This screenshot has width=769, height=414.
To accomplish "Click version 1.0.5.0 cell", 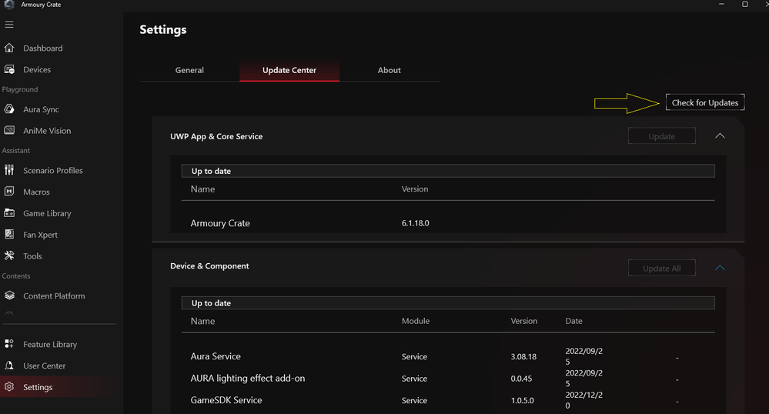I will [x=523, y=400].
